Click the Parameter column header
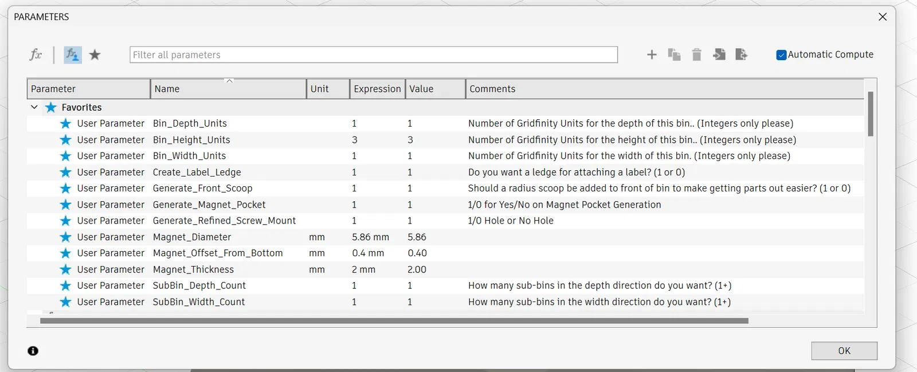Image resolution: width=917 pixels, height=372 pixels. (x=88, y=89)
